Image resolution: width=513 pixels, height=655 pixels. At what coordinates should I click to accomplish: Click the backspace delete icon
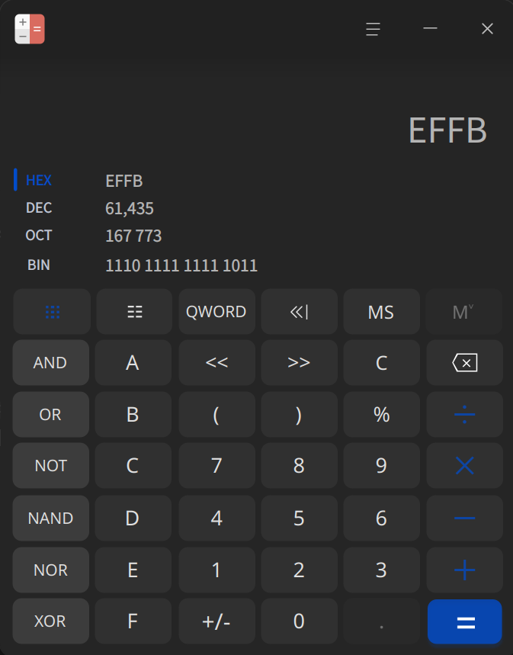(464, 363)
